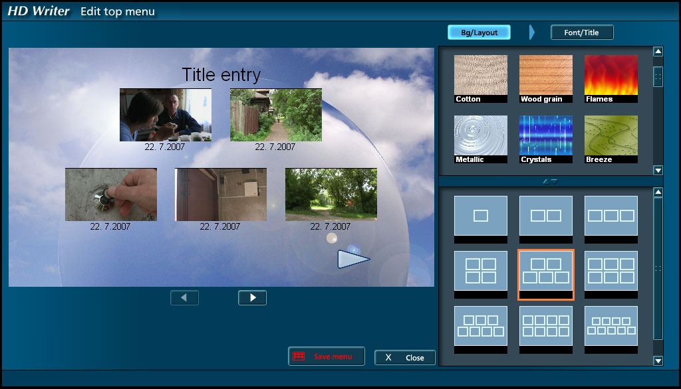Choose the two-by-two grid layout
The width and height of the screenshot is (681, 389).
tap(480, 275)
